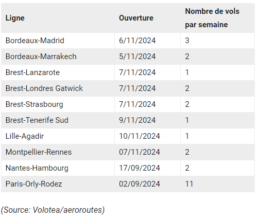The image size is (259, 221).
Task: Click the Brest-Lanzarote row label
Action: pos(58,72)
